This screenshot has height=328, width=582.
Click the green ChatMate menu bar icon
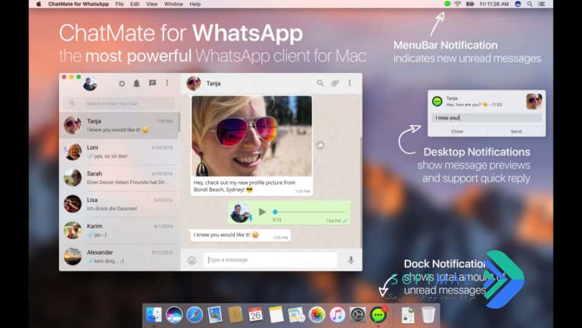click(447, 4)
